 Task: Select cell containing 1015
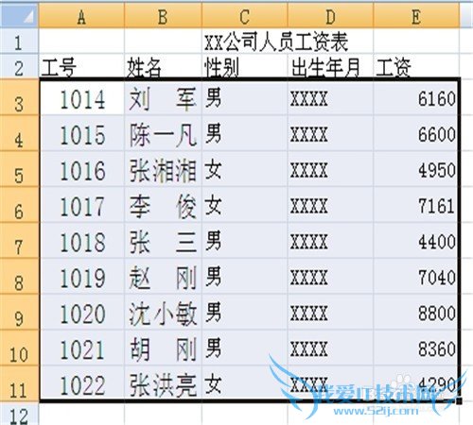[81, 133]
